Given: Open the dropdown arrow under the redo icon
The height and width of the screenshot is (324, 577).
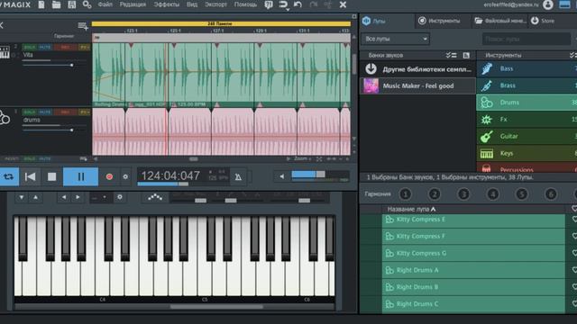Looking at the screenshot, I should click(288, 10).
